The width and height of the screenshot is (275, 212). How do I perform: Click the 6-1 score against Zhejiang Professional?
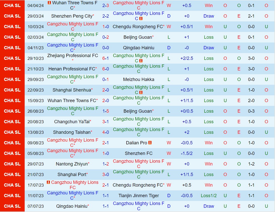[106, 58]
